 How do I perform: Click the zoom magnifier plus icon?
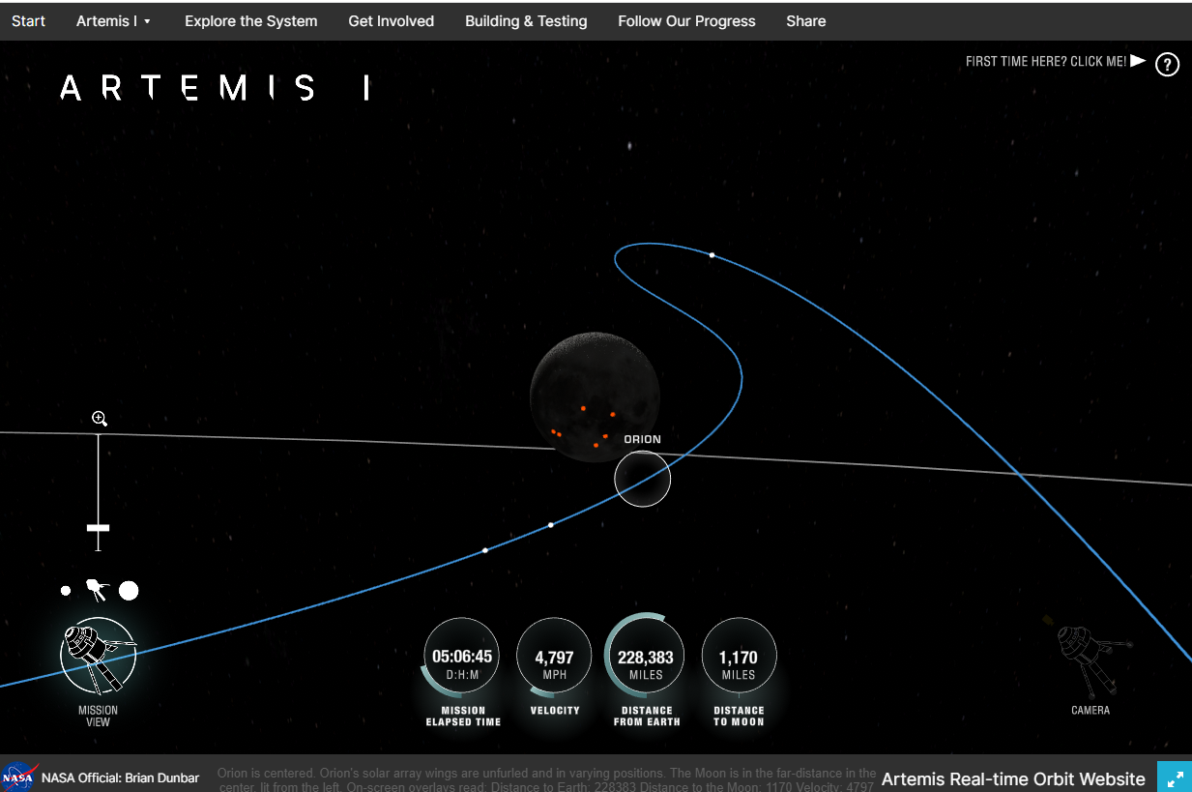coord(100,419)
